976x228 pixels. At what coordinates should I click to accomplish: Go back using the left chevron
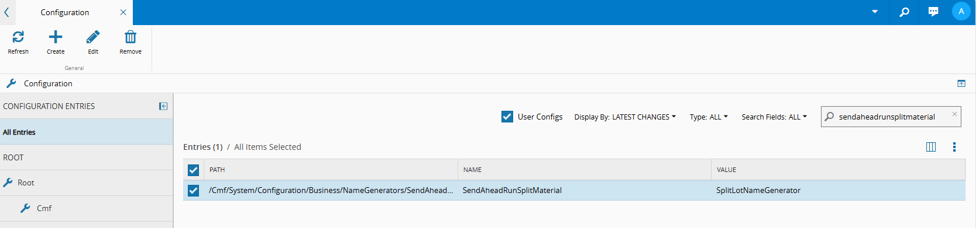point(6,12)
